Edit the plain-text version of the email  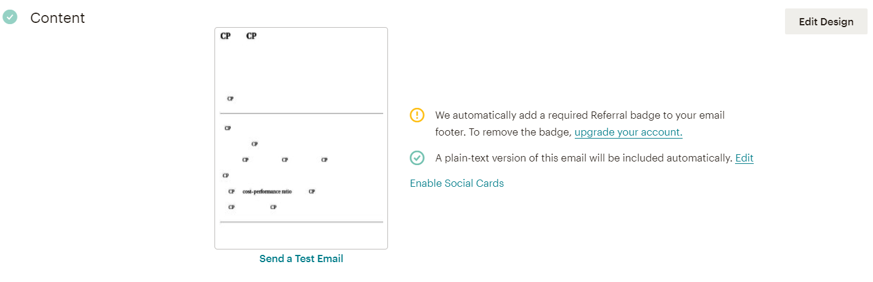[x=744, y=158]
